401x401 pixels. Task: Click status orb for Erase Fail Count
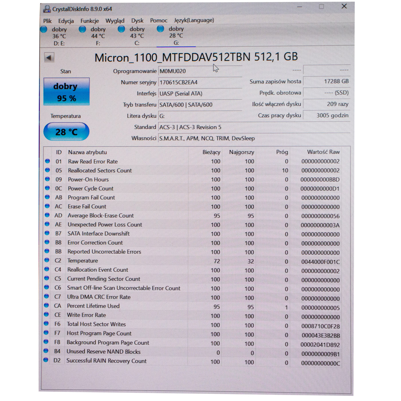47,206
